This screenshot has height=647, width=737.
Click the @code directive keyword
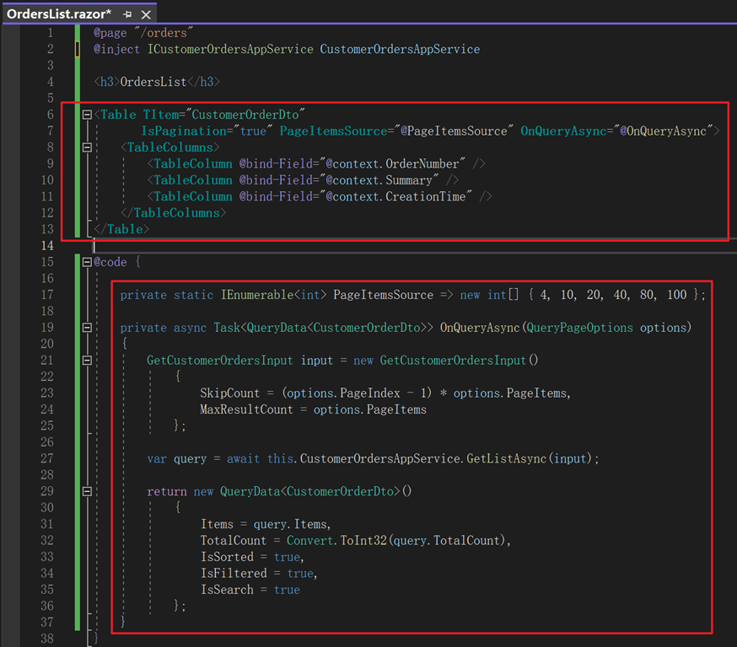tap(110, 262)
